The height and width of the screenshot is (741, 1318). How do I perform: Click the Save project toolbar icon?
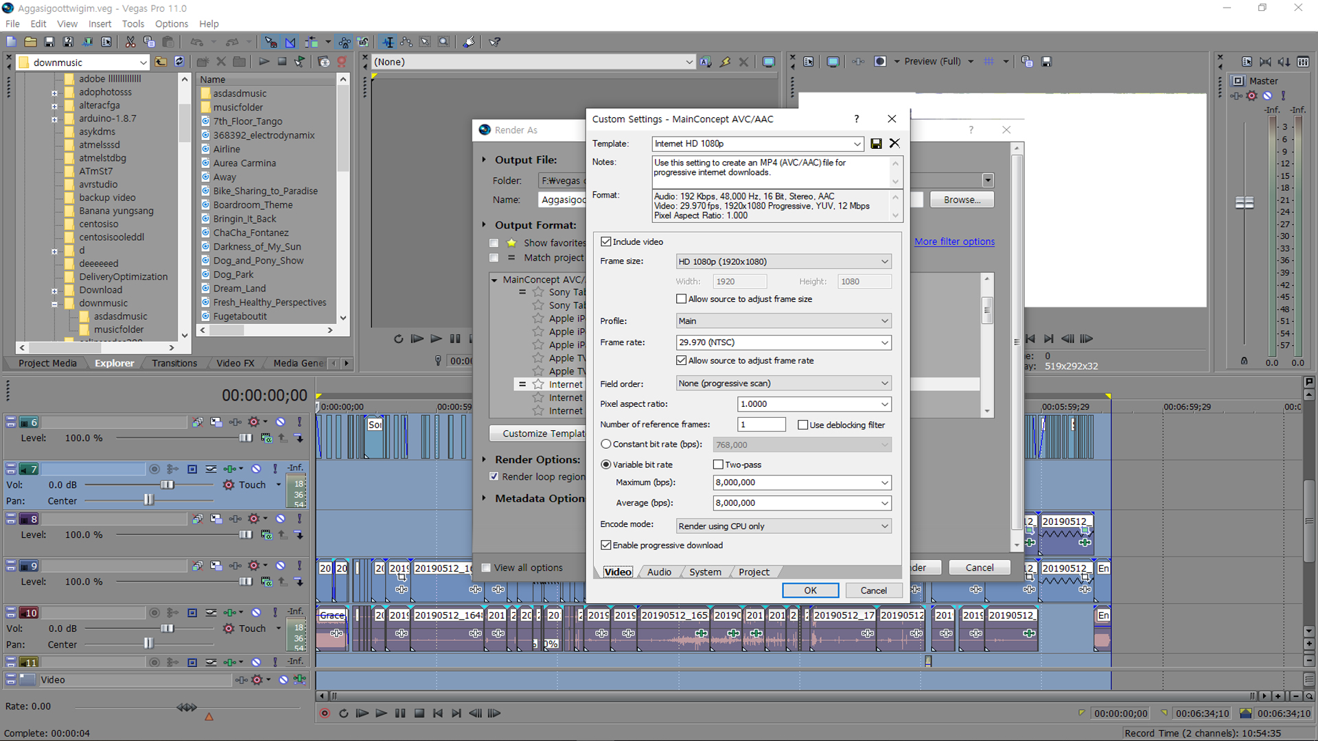click(49, 42)
